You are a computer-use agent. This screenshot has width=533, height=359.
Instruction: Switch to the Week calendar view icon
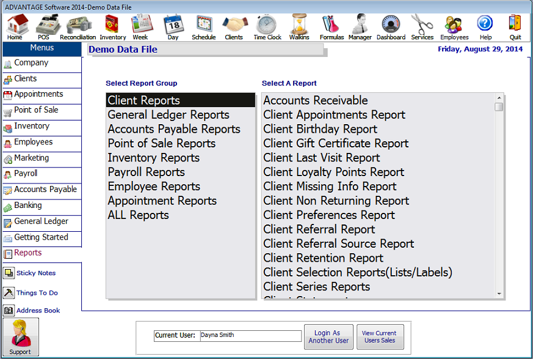point(141,28)
